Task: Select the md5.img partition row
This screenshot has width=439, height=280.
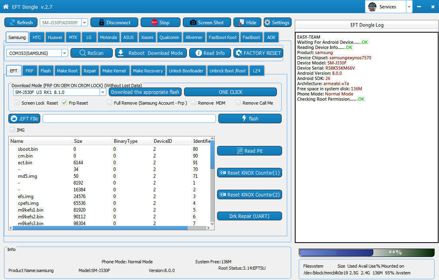Action: pyautogui.click(x=110, y=176)
